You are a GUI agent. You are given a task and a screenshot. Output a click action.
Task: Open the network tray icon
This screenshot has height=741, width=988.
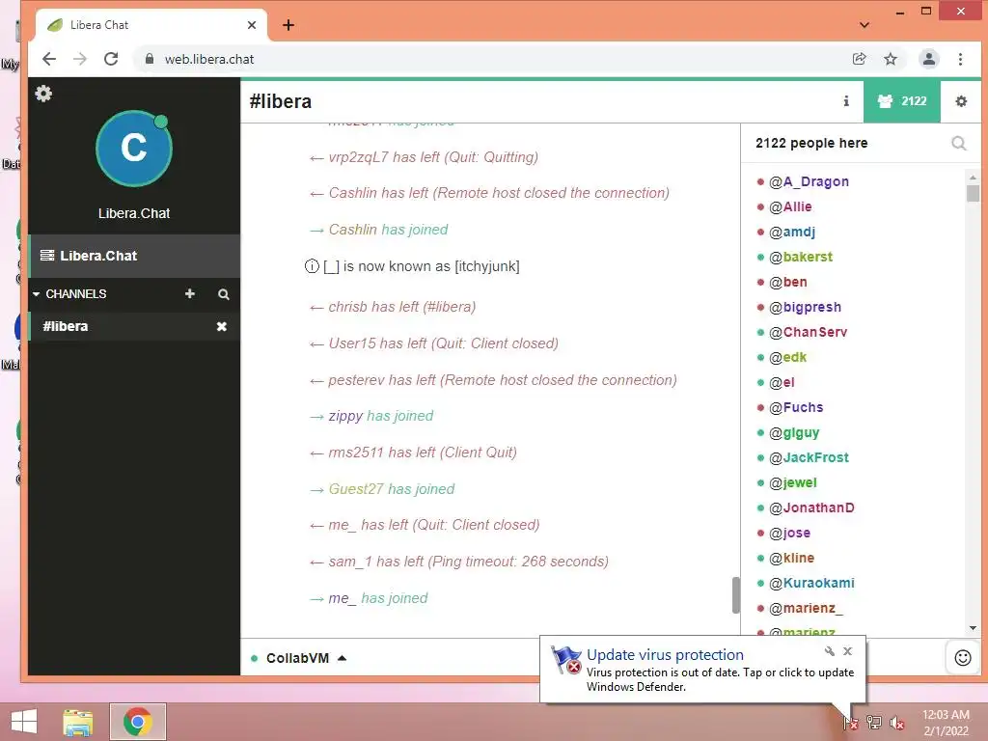[x=874, y=722]
